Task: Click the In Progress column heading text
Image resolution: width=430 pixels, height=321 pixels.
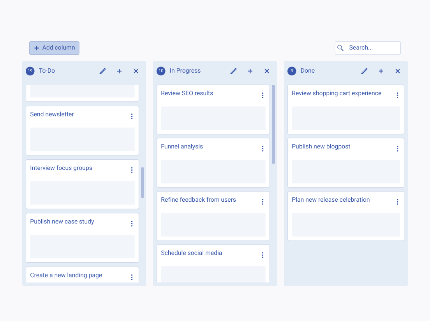Action: point(185,71)
